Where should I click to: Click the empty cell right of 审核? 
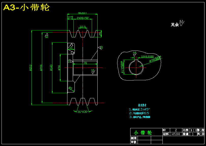(x=144, y=142)
